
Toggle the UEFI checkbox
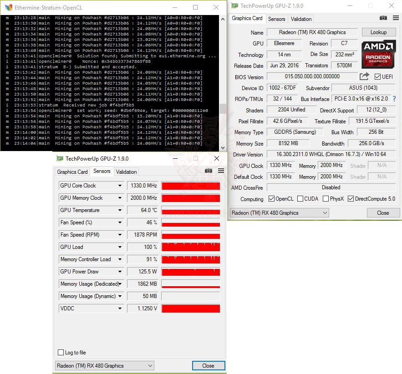click(377, 76)
